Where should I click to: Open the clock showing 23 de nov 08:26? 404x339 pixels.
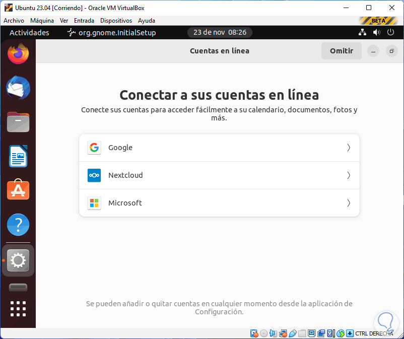point(220,32)
